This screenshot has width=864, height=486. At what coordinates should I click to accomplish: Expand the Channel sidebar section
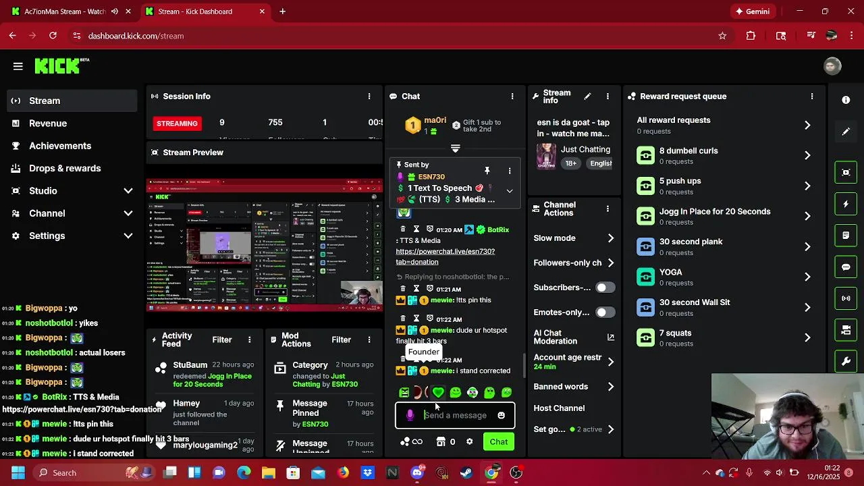[x=128, y=213]
